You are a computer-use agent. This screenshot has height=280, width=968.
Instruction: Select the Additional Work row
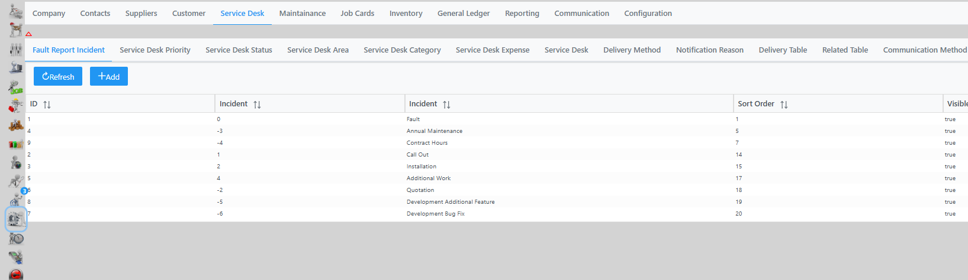pyautogui.click(x=497, y=178)
